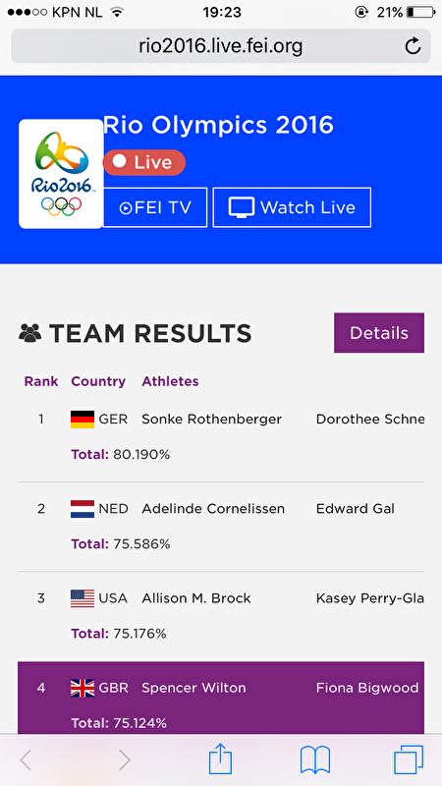Tap the Watch Live button

292,207
